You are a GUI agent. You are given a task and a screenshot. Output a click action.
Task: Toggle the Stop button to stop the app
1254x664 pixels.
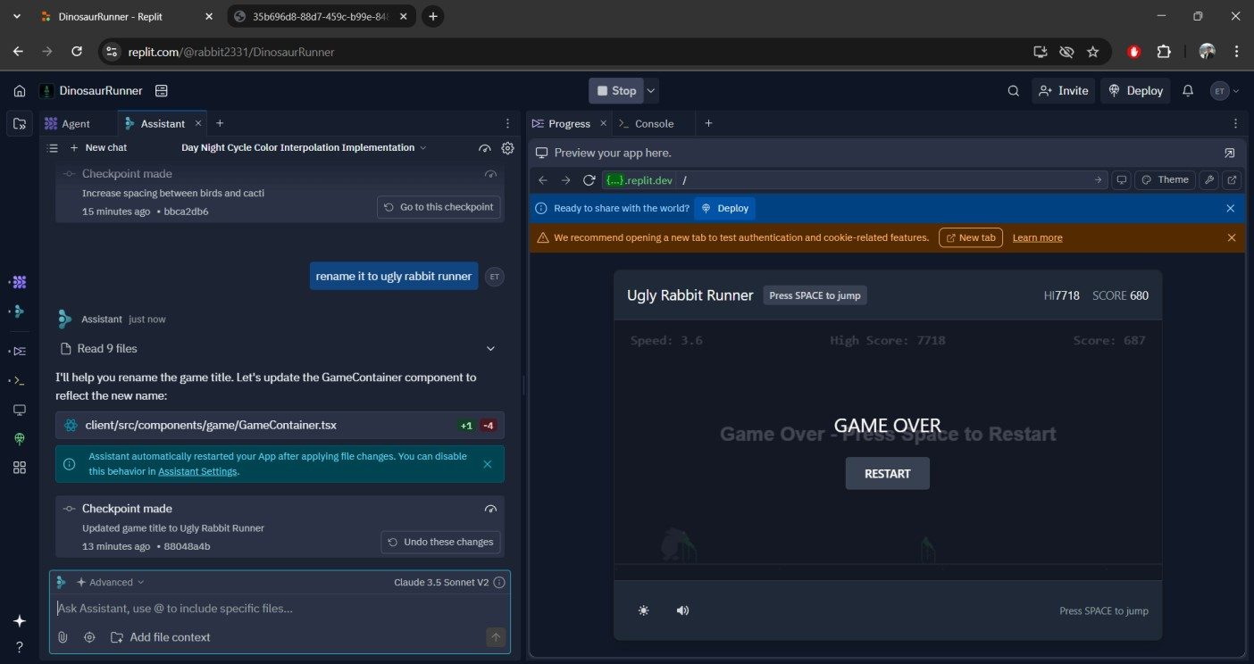[615, 90]
